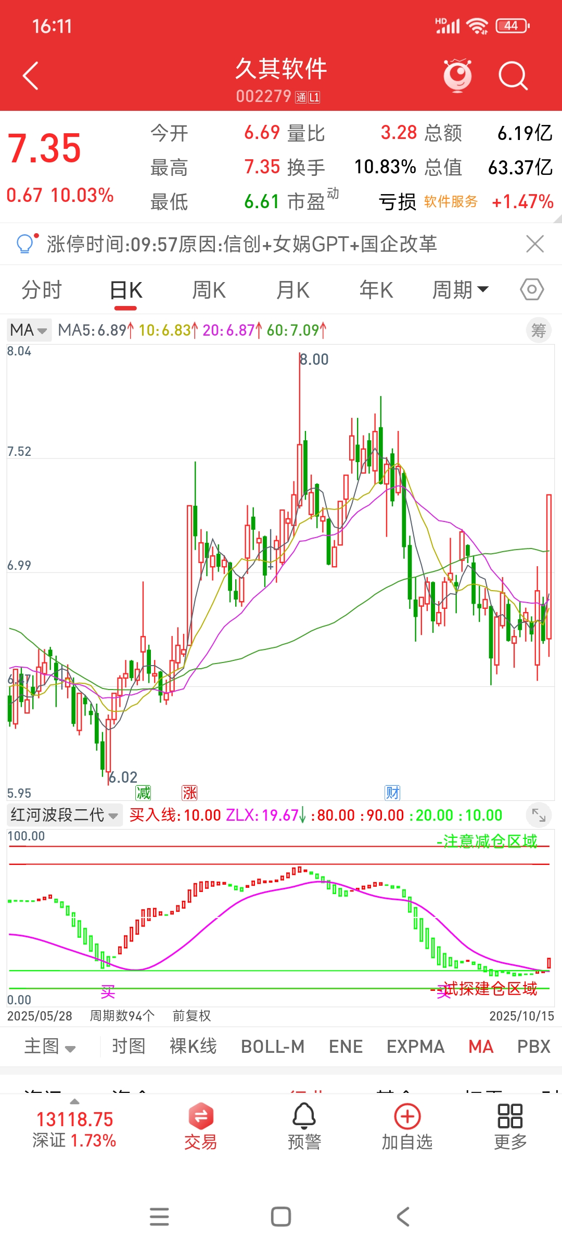This screenshot has height=1249, width=562.
Task: Tap stock code 002279
Action: (264, 96)
